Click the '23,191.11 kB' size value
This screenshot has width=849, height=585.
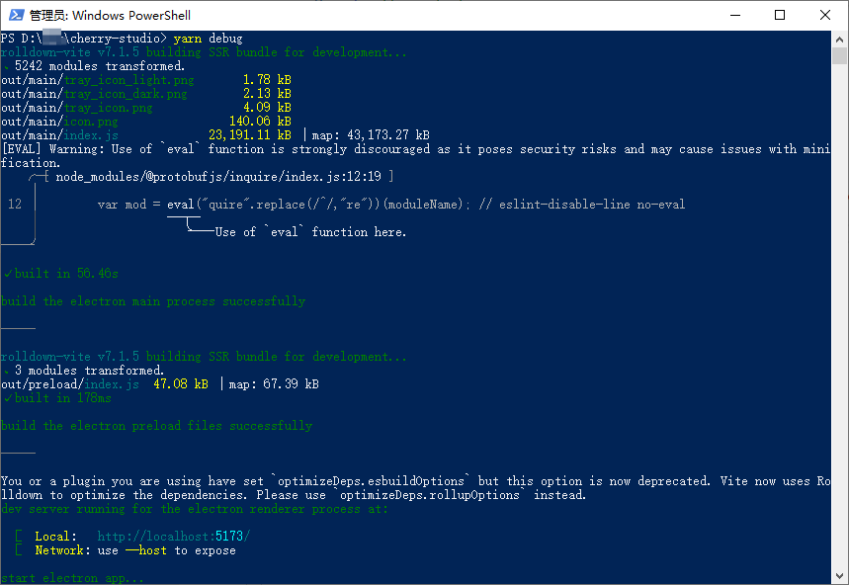pyautogui.click(x=250, y=135)
